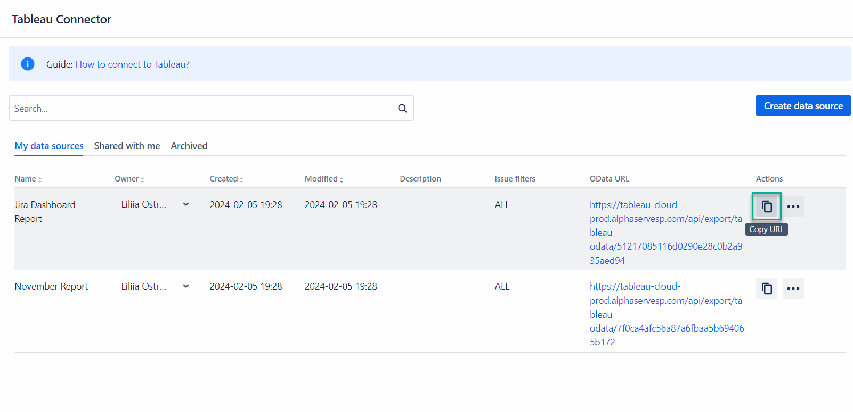The image size is (853, 412).
Task: Switch to Shared with me tab
Action: click(127, 146)
